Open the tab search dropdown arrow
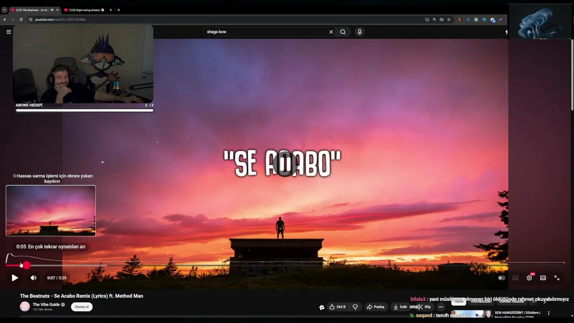 click(x=4, y=10)
